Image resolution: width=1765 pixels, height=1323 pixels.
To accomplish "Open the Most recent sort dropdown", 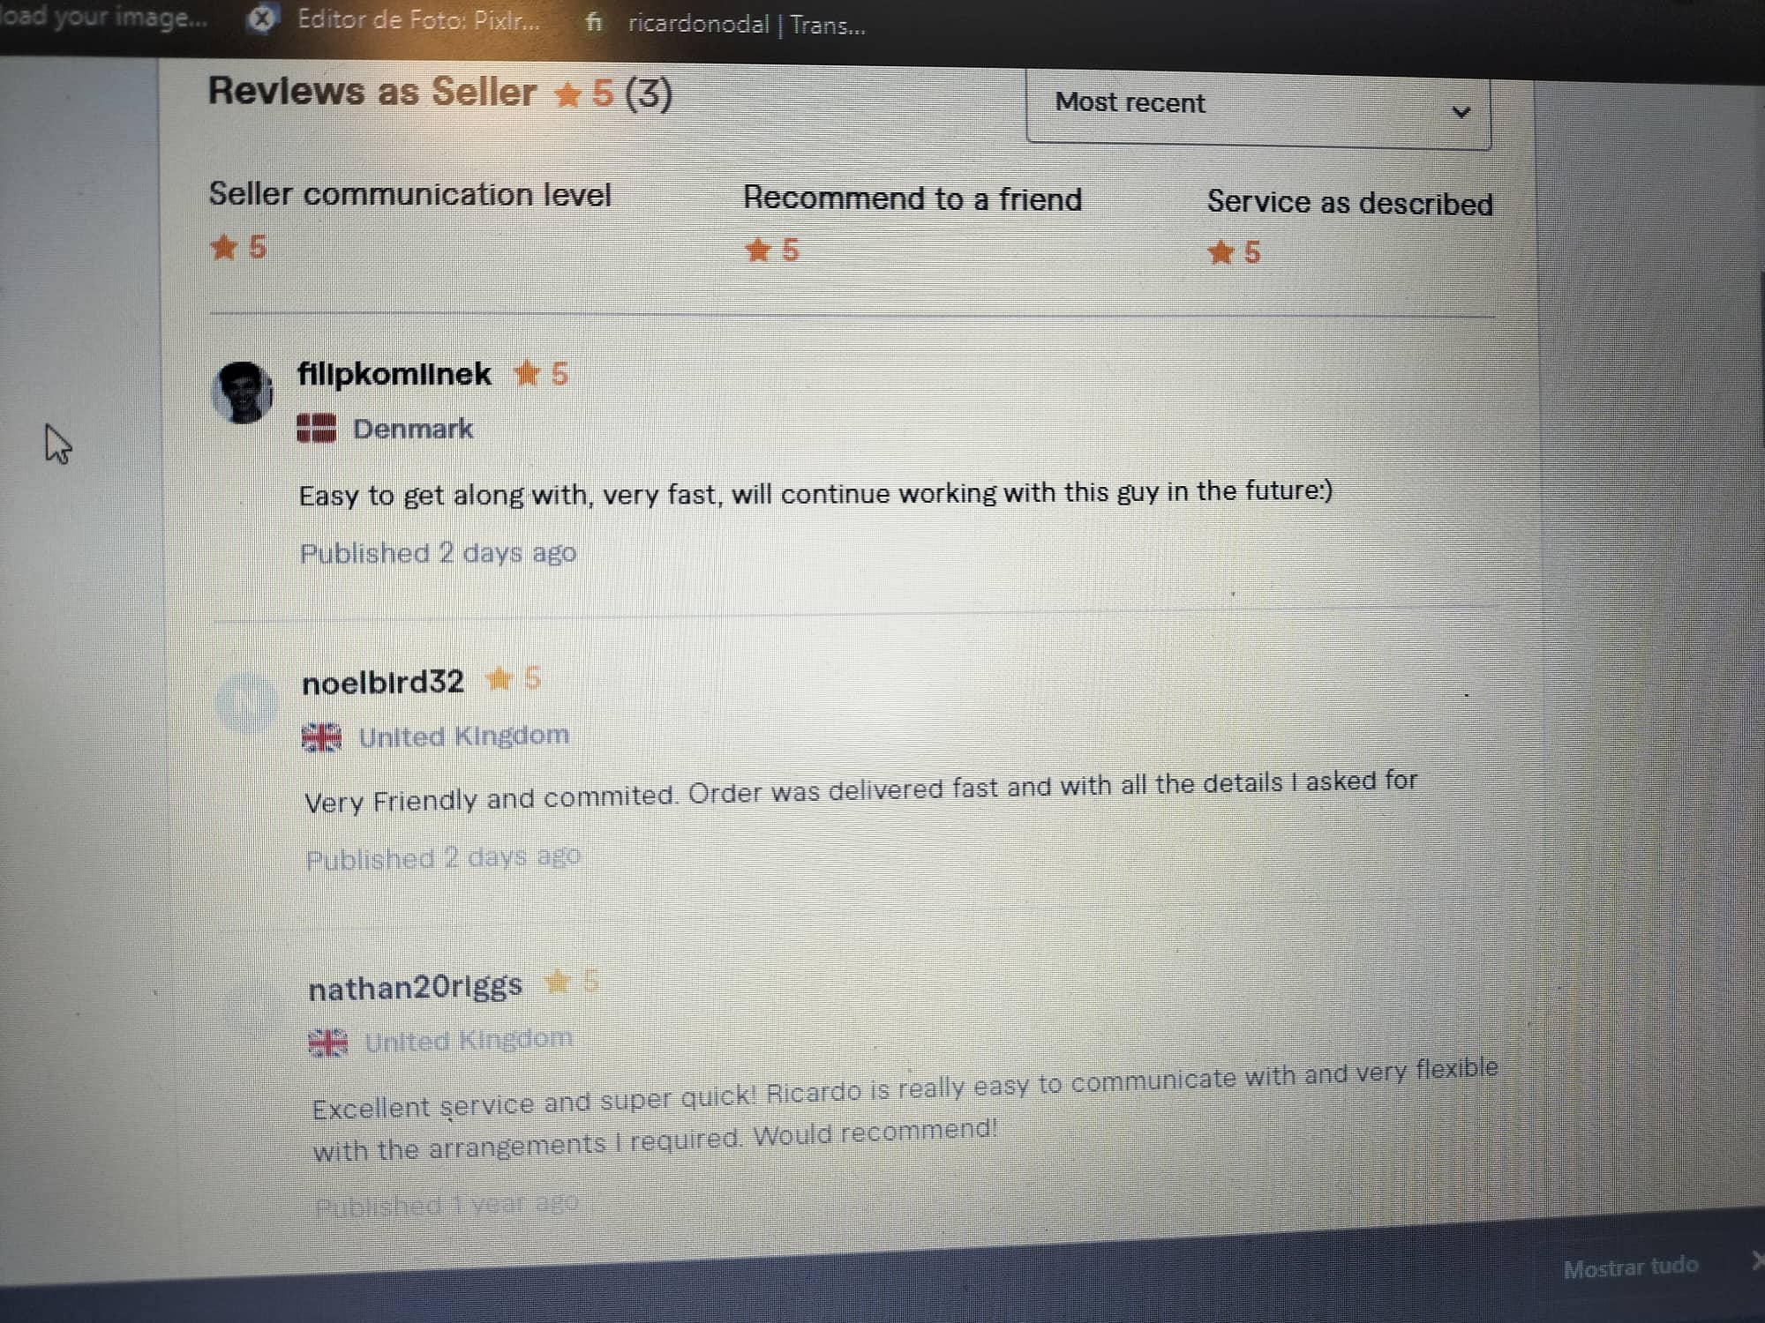I will (x=1258, y=108).
